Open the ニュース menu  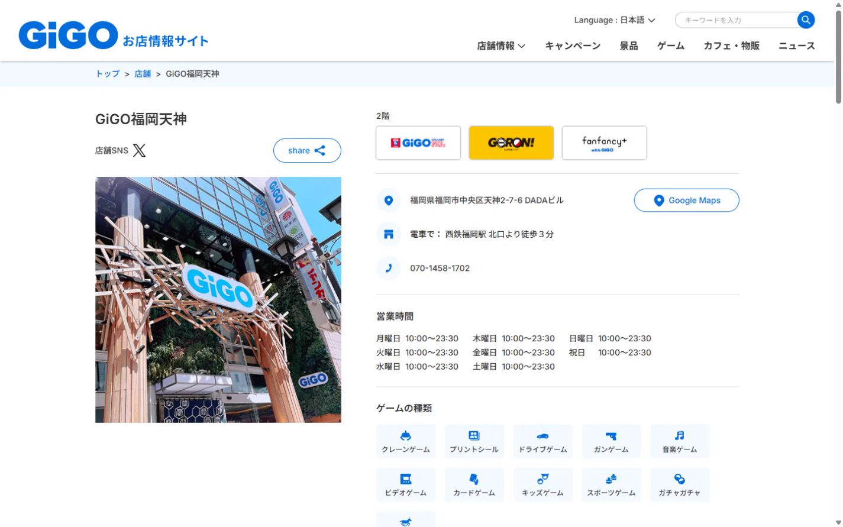click(797, 46)
